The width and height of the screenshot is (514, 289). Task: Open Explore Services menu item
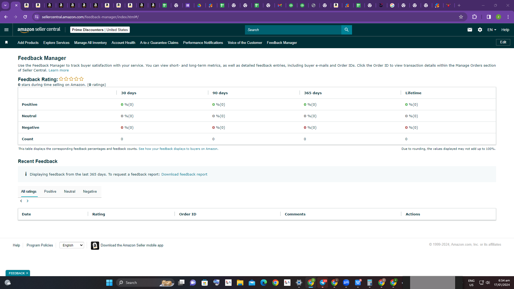(56, 43)
